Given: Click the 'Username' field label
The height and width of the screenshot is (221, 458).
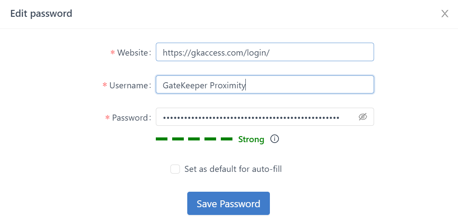Looking at the screenshot, I should (128, 85).
